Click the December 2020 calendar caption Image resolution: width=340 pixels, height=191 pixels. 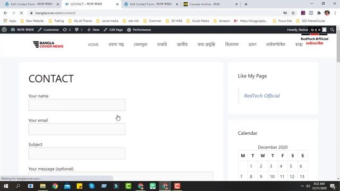tap(273, 147)
